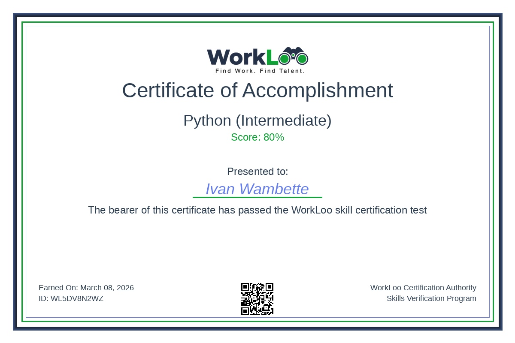Select the 'Certificate of Accomplishment' heading
515x343 pixels.
257,90
